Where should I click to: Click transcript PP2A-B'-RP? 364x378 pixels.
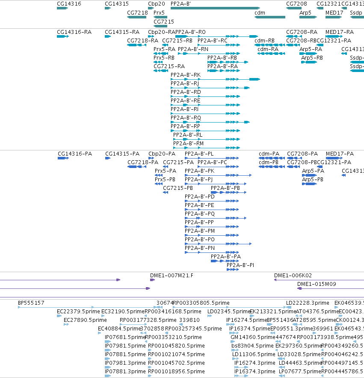tap(185, 126)
